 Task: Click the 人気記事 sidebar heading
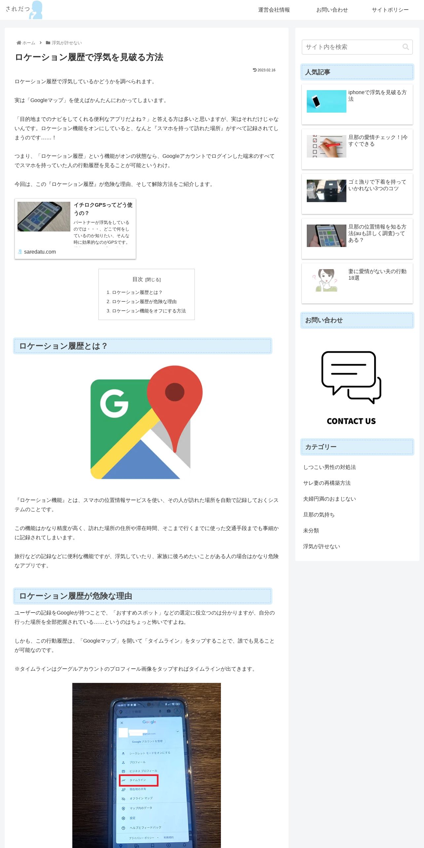pyautogui.click(x=357, y=72)
